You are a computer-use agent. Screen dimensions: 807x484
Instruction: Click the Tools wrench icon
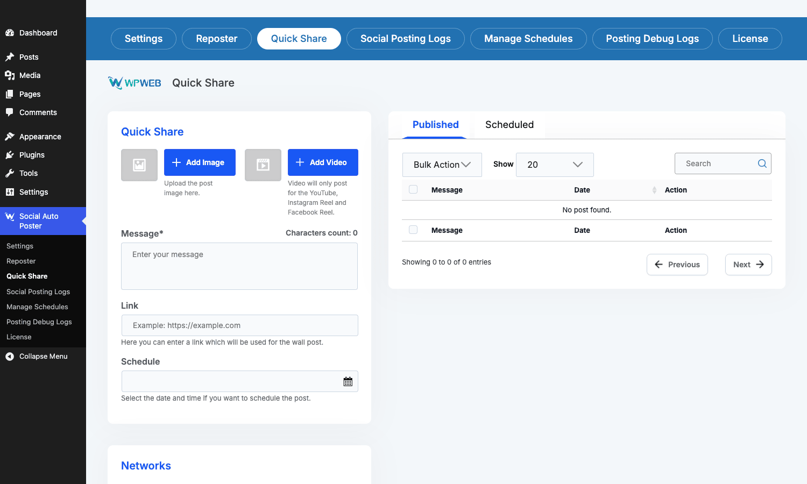(10, 173)
